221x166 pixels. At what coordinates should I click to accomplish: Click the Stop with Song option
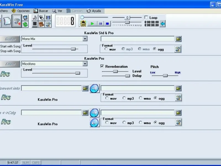[10, 51]
